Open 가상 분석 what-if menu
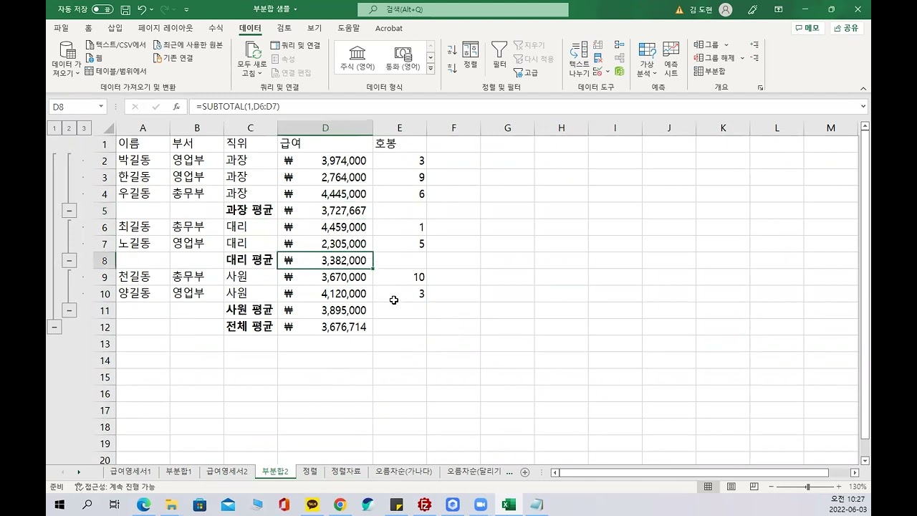 point(647,59)
